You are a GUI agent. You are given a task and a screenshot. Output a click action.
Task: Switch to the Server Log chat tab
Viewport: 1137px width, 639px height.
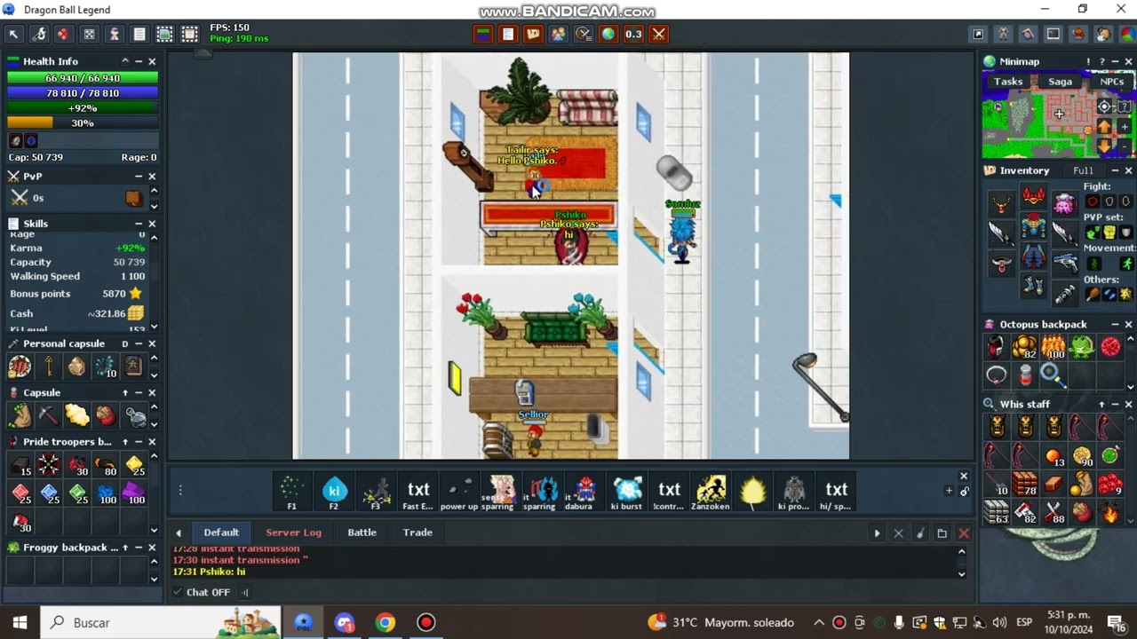click(293, 532)
